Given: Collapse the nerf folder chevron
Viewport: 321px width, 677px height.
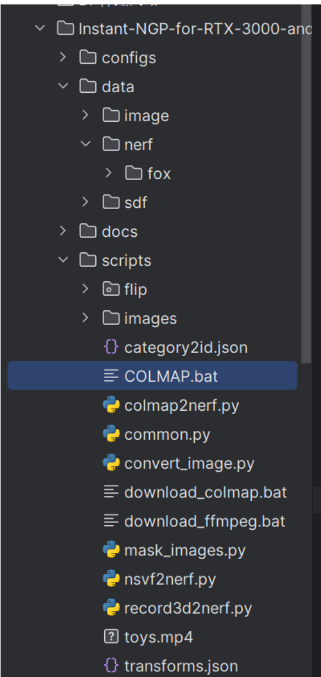Looking at the screenshot, I should click(85, 145).
